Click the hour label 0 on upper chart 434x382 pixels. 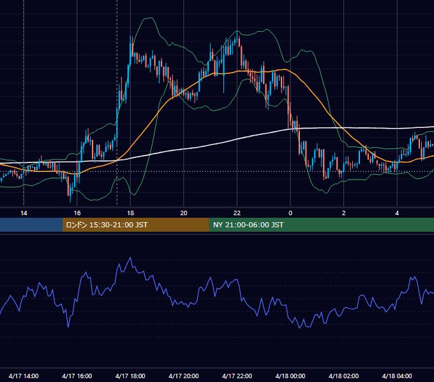point(290,213)
